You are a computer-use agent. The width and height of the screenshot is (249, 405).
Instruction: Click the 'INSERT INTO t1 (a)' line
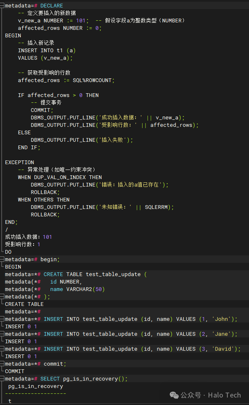coord(47,51)
